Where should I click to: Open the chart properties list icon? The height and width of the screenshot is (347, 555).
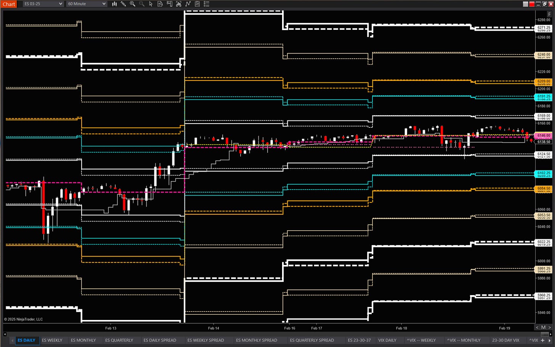pyautogui.click(x=207, y=4)
